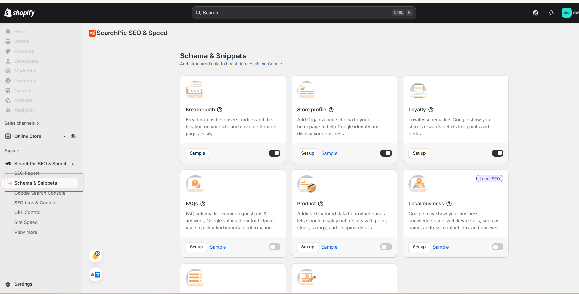This screenshot has height=294, width=579.
Task: Disable the Breadcrumb schema toggle
Action: coord(274,153)
